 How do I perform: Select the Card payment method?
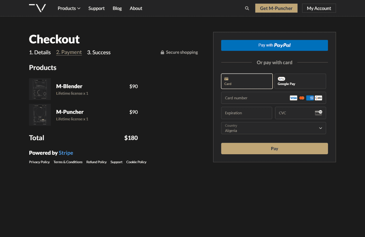247,81
